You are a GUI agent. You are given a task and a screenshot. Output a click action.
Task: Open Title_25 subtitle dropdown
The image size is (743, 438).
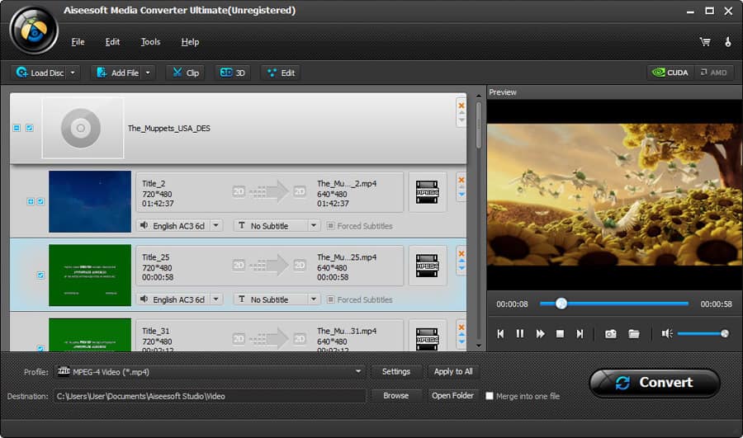[x=314, y=299]
